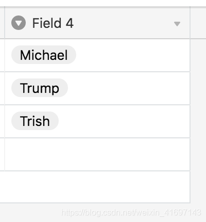The image size is (206, 222).
Task: Open the Field 4 header dropdown arrow
Action: click(x=177, y=24)
